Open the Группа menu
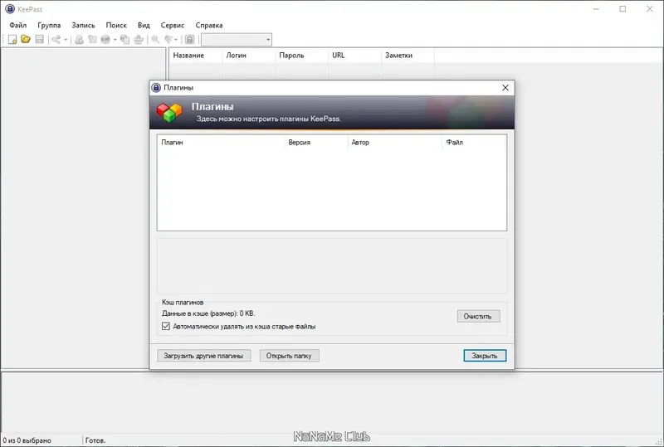 tap(49, 25)
